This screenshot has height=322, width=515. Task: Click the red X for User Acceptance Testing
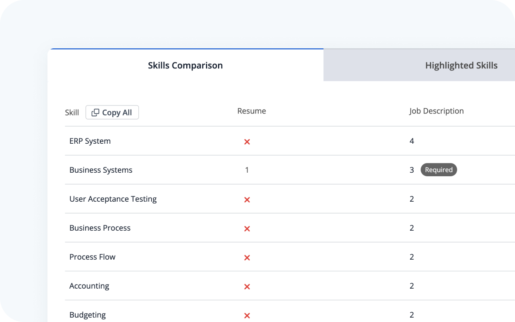tap(247, 200)
